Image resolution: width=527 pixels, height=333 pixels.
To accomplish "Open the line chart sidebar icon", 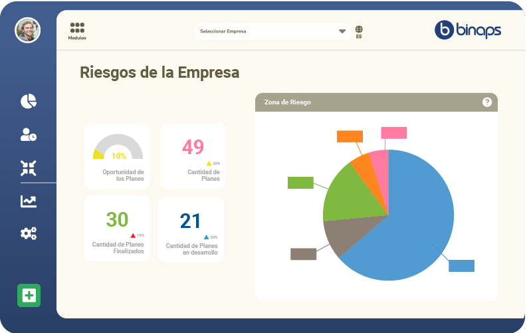I will pos(29,201).
